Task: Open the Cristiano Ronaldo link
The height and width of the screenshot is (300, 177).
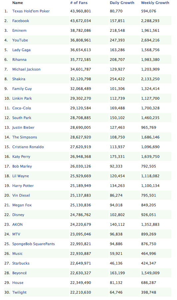Action: point(28,147)
